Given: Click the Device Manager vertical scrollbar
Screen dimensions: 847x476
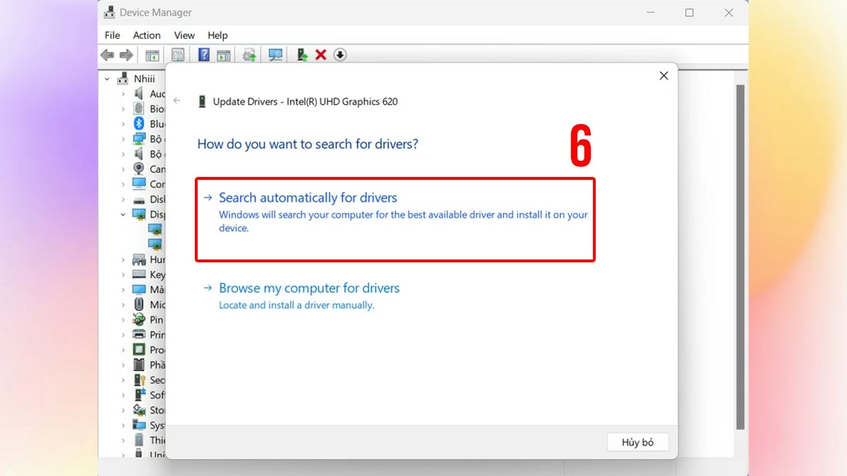Looking at the screenshot, I should pyautogui.click(x=740, y=254).
